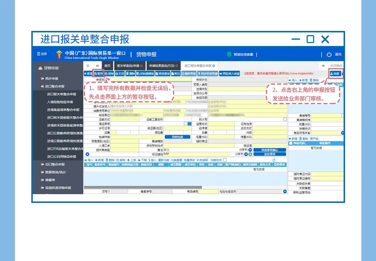
Task: Click the 退出 power icon
Action: [x=329, y=54]
